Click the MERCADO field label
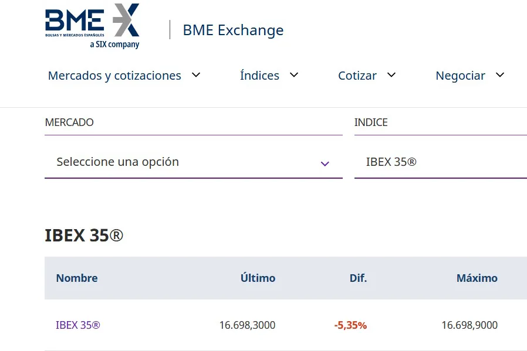 click(69, 122)
